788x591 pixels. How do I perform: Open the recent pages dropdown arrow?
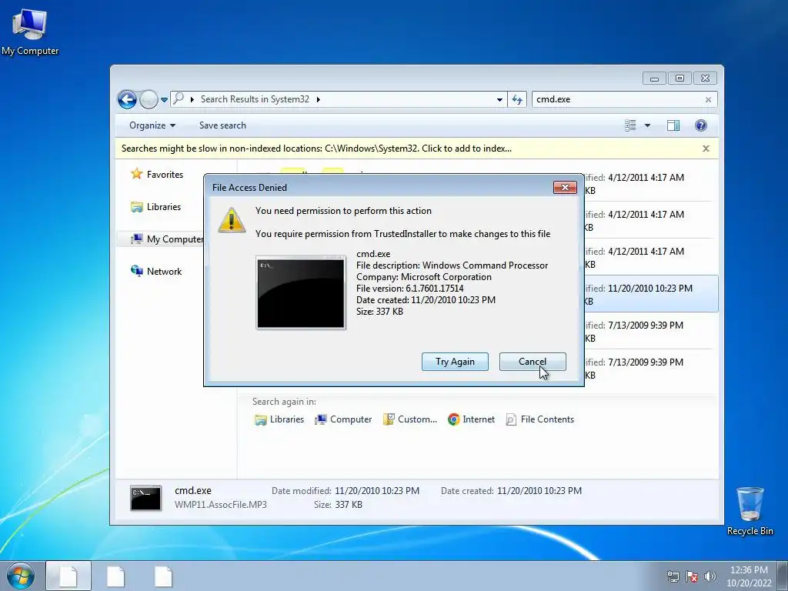pos(164,99)
